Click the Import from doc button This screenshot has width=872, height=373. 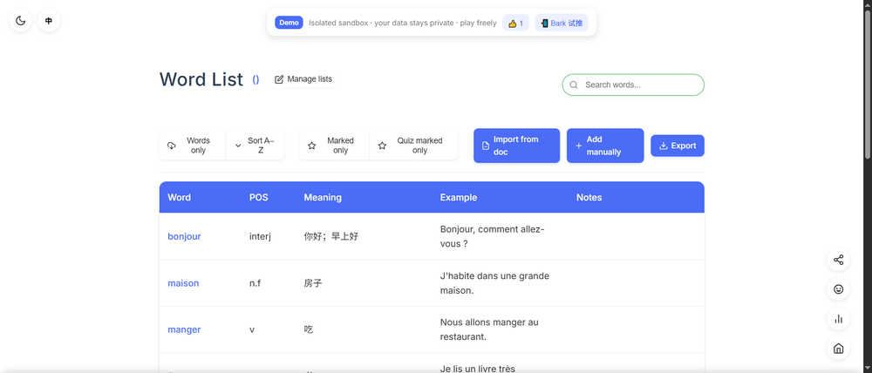516,146
